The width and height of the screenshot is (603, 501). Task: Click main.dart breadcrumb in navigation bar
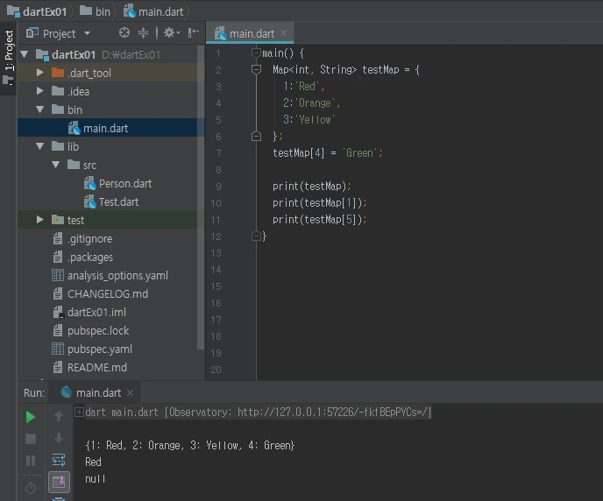[153, 11]
